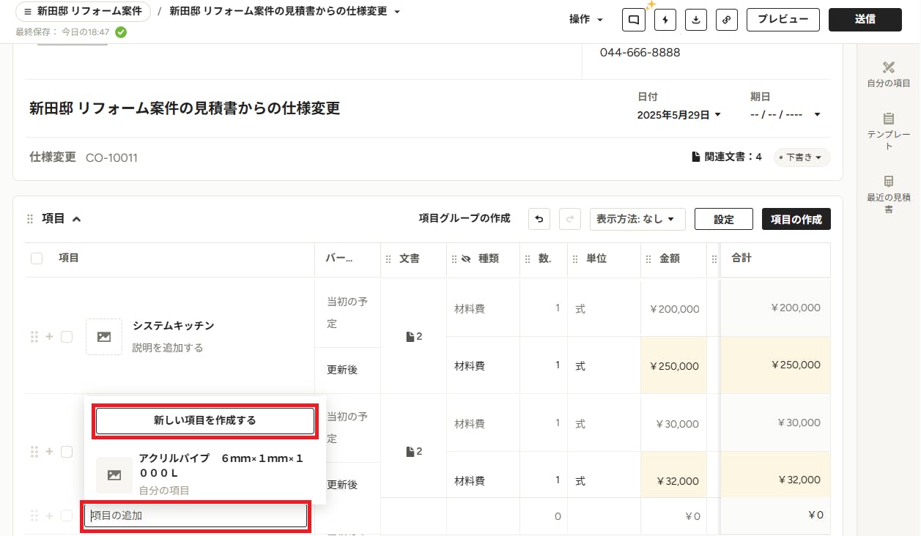Open 自分の項目 sidebar panel

(x=888, y=74)
